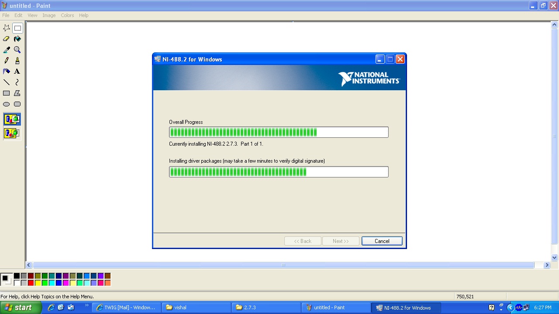Open the Image menu
The width and height of the screenshot is (559, 314).
(x=49, y=15)
